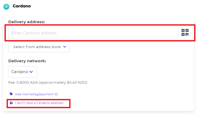Screen dimensions: 201x114
Task: Click the 0.8000 ADA fee amount
Action: pyautogui.click(x=27, y=83)
